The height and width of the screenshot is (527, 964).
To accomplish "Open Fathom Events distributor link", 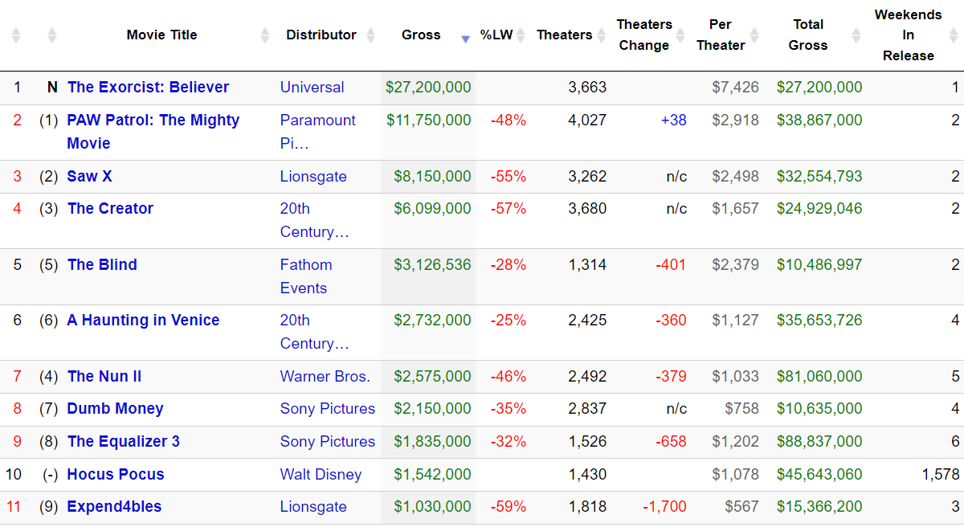I will (306, 276).
